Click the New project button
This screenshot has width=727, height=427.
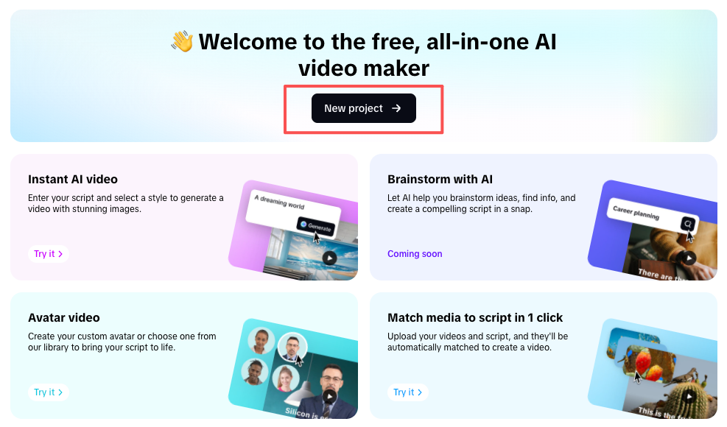(x=364, y=108)
